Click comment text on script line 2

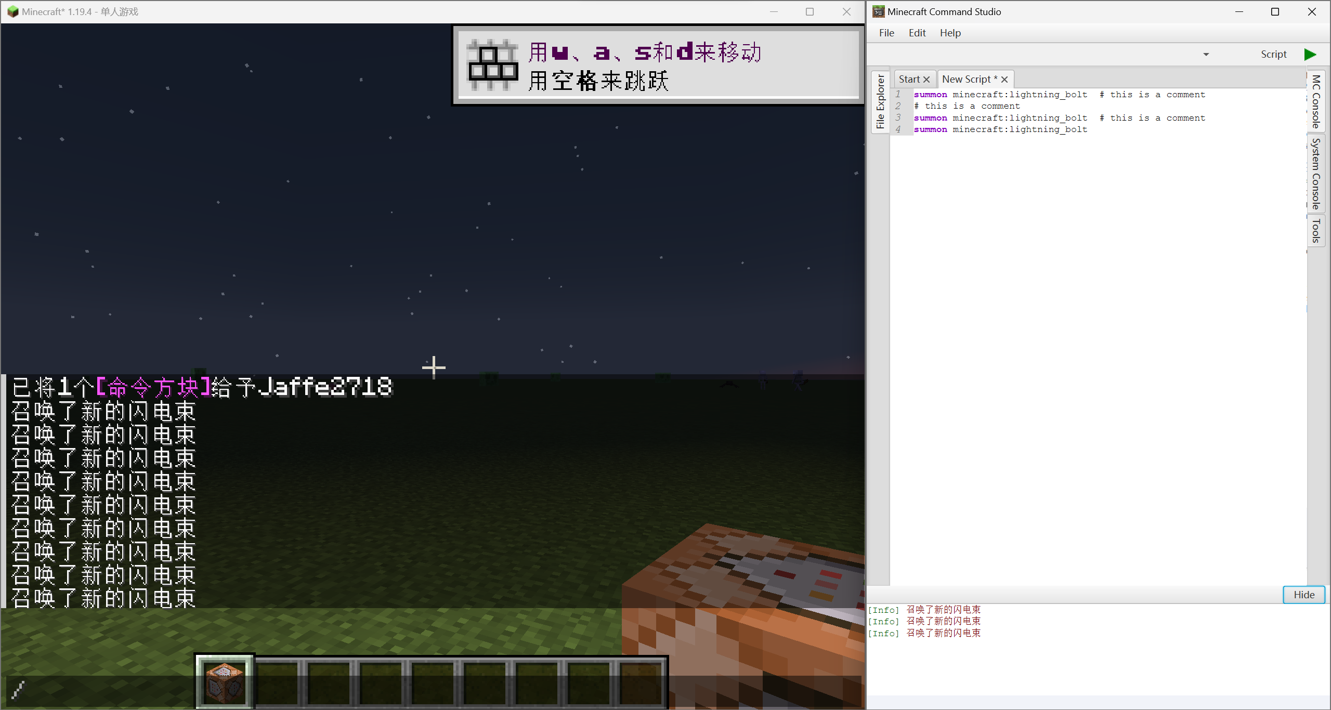(x=967, y=106)
